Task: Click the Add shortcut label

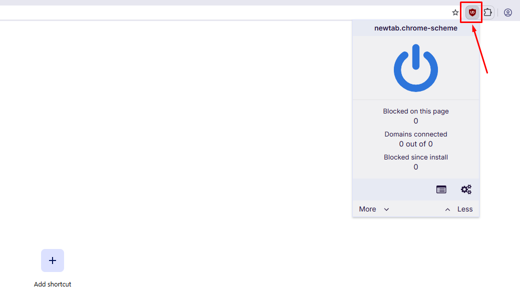Action: pos(53,284)
